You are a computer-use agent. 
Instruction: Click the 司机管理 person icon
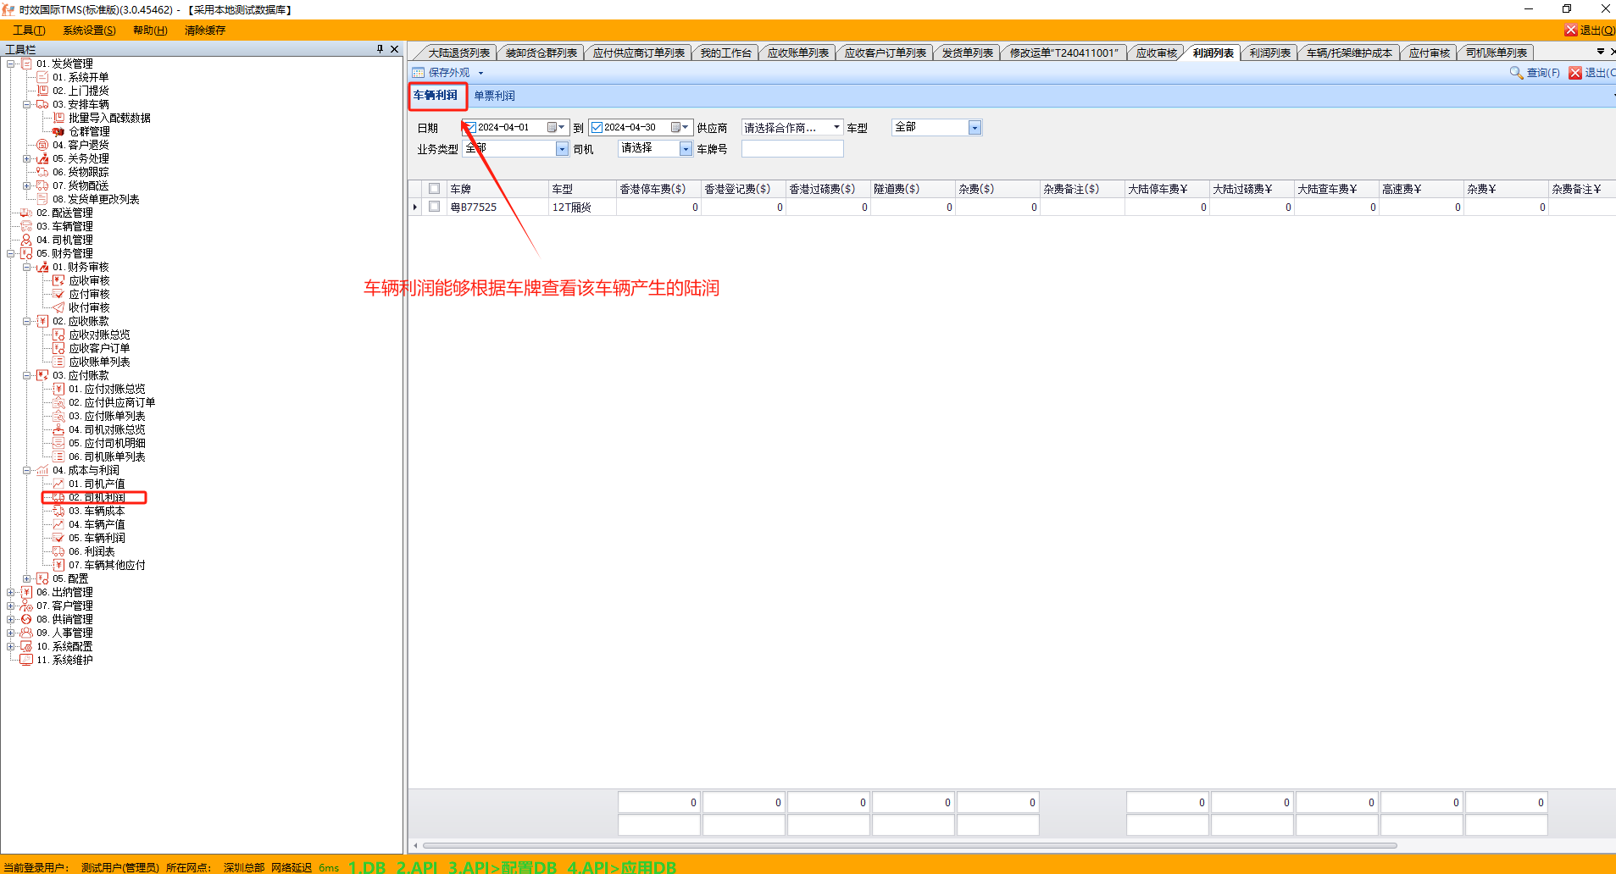26,240
